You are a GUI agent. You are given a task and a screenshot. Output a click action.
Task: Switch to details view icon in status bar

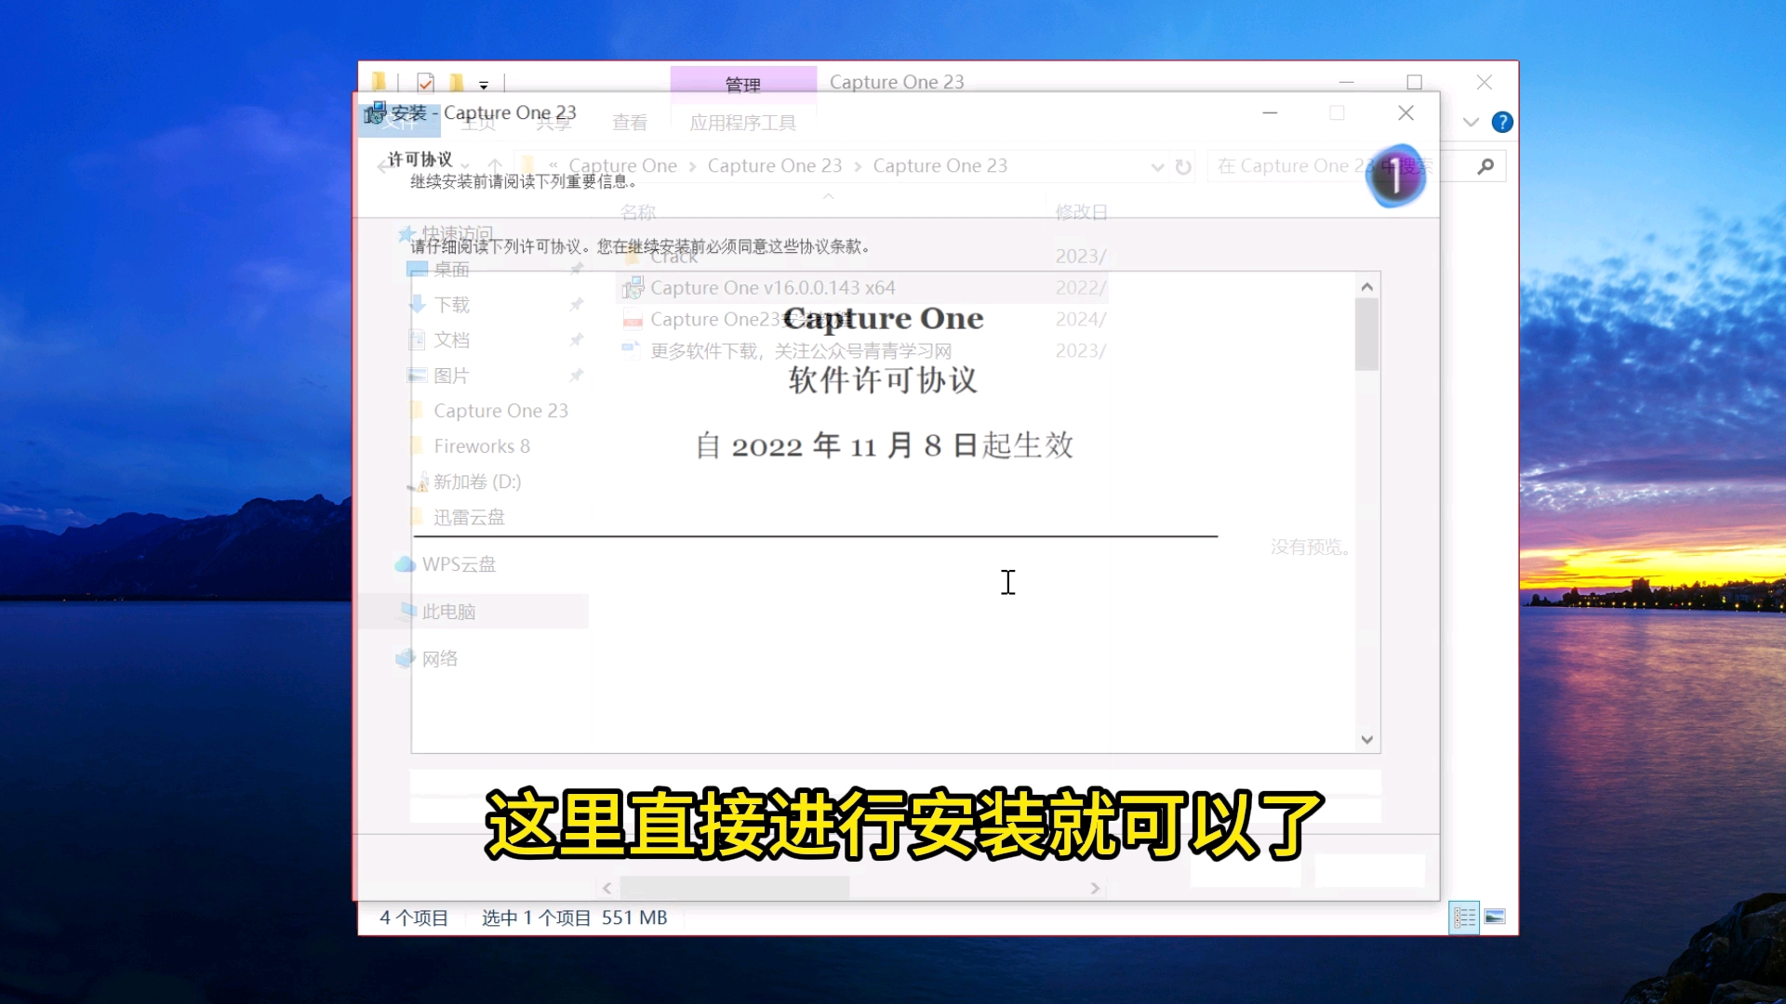click(x=1464, y=918)
